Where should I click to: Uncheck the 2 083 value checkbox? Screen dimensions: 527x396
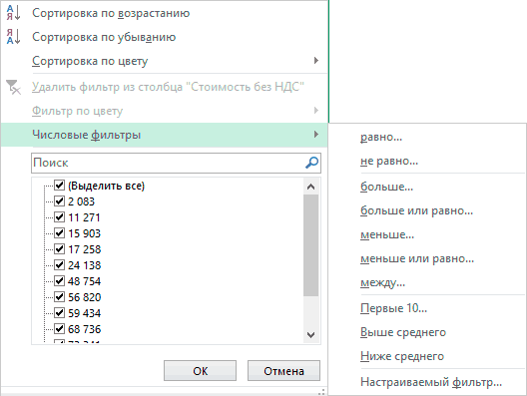click(x=60, y=201)
